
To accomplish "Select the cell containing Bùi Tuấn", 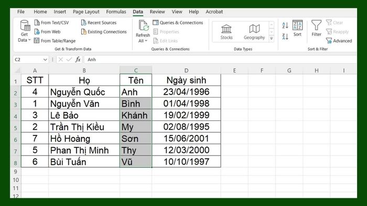I will coord(84,162).
